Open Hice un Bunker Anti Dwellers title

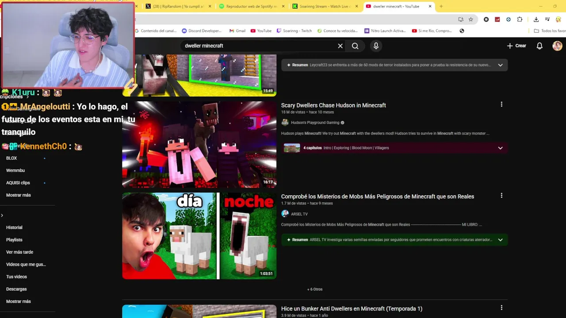[352, 309]
